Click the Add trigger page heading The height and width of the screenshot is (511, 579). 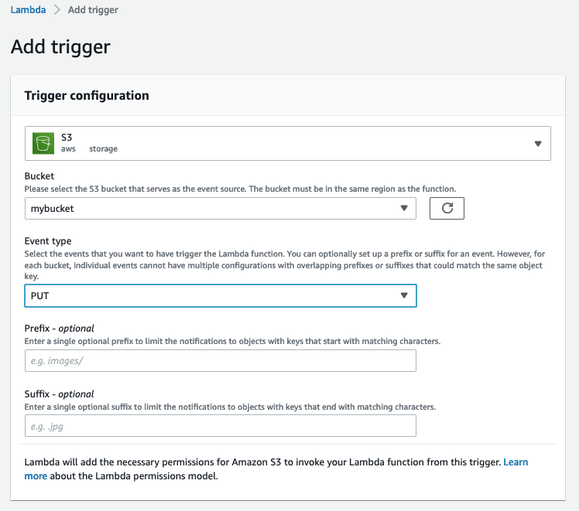[60, 46]
